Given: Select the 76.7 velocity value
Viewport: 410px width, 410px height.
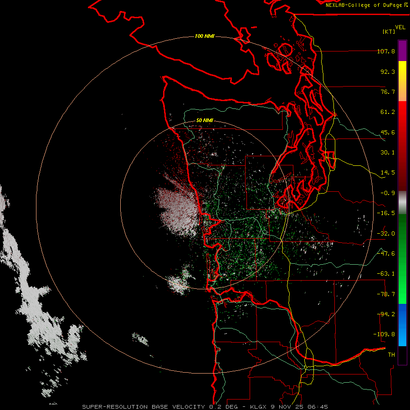Looking at the screenshot, I should (388, 92).
